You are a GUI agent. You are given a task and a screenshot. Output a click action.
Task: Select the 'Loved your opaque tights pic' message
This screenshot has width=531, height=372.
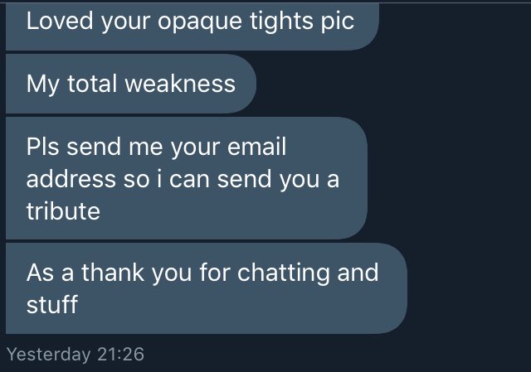point(192,27)
